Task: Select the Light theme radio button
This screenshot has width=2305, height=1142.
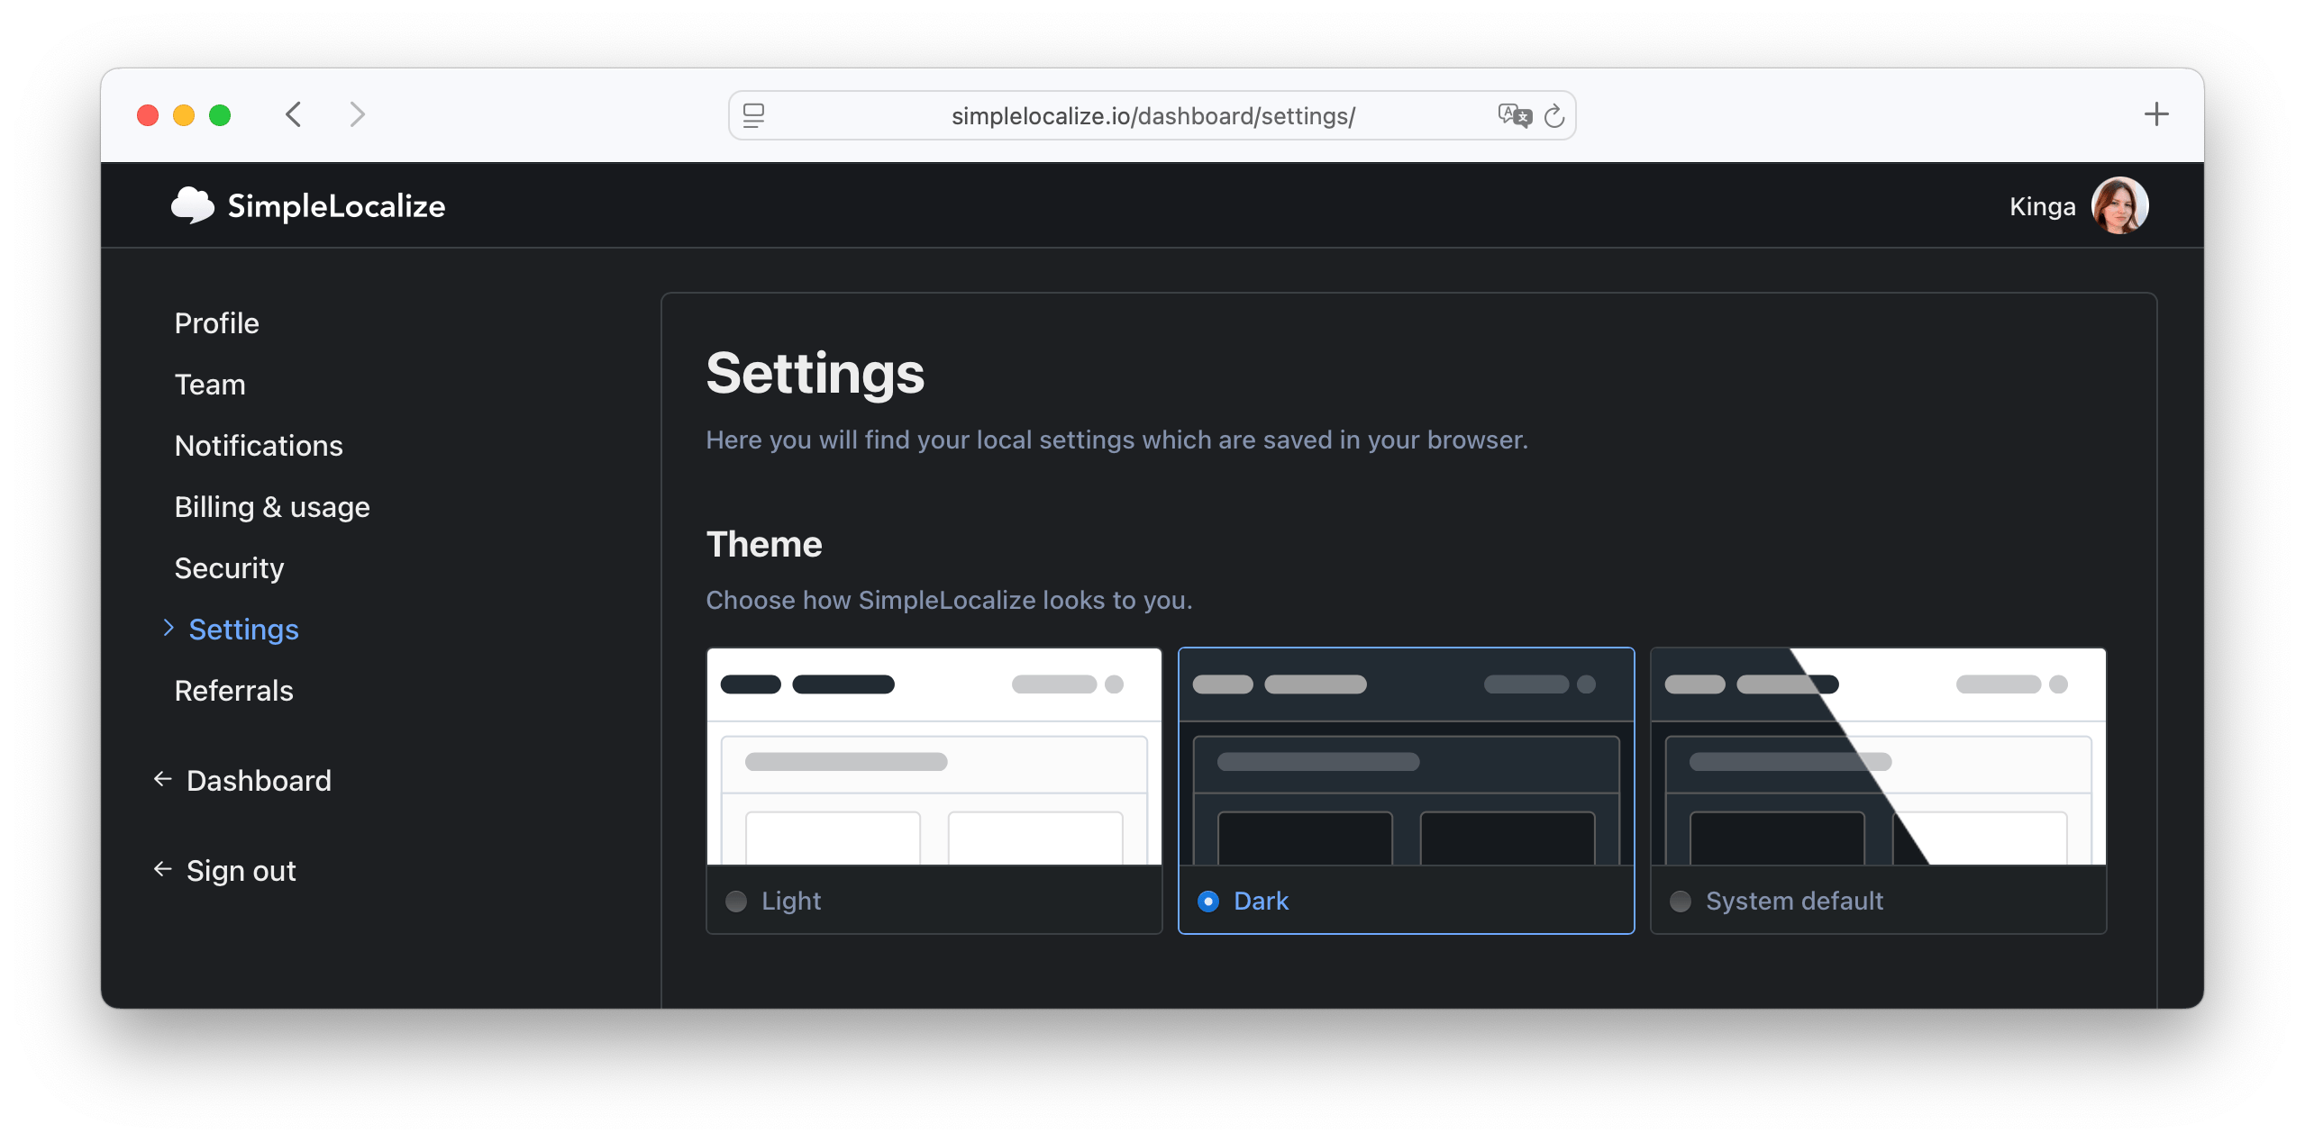Action: (x=736, y=901)
